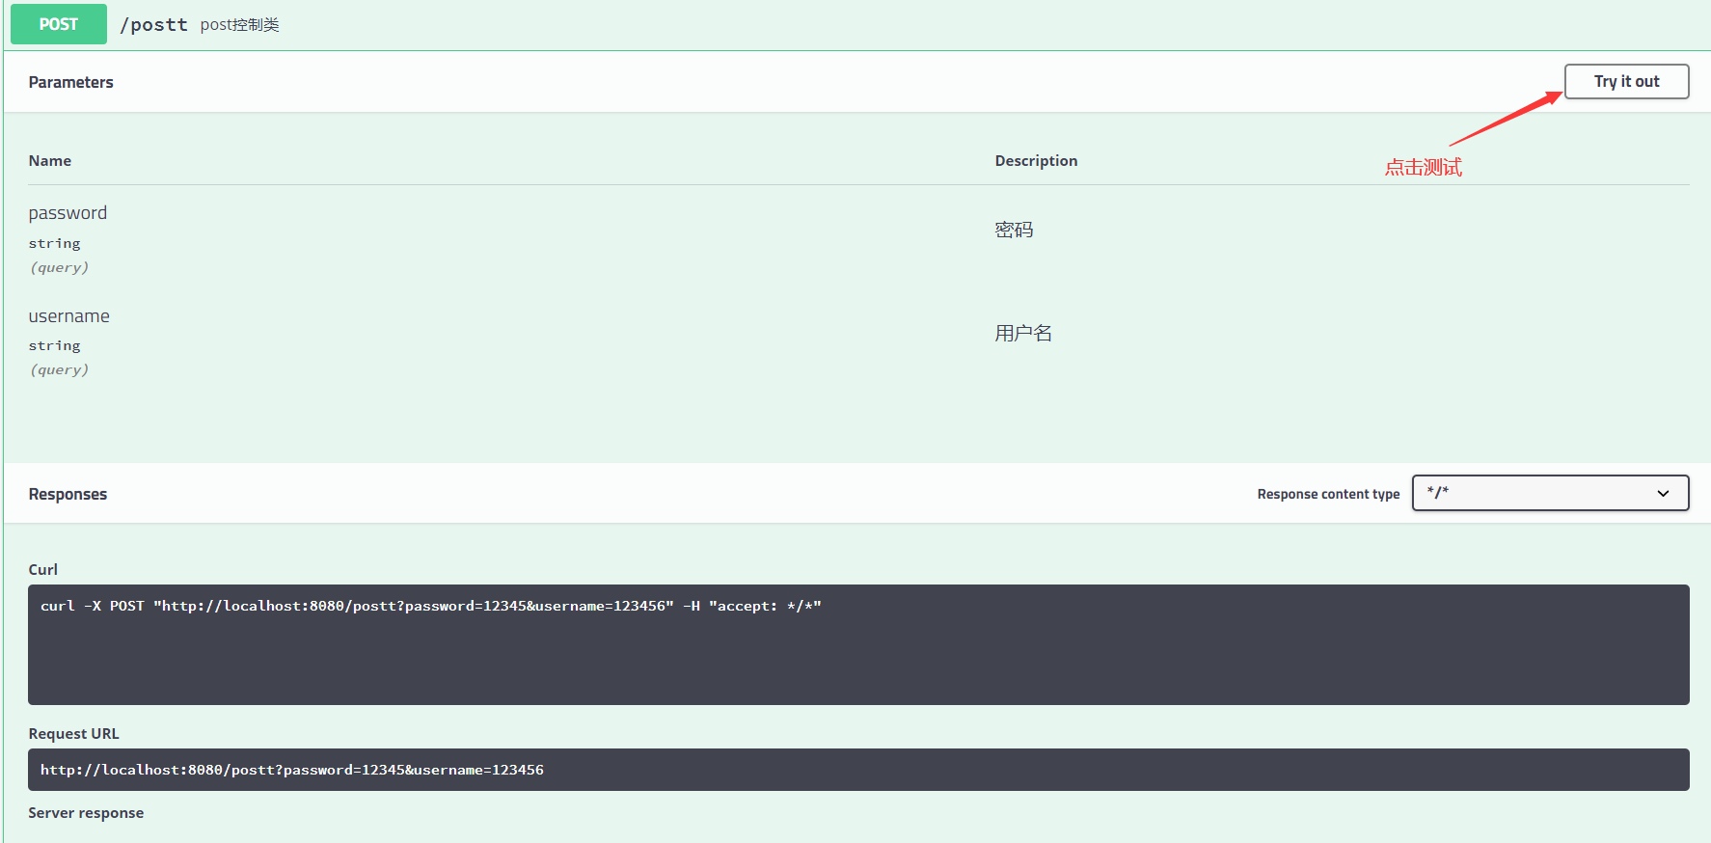Click the Description column header

1036,161
